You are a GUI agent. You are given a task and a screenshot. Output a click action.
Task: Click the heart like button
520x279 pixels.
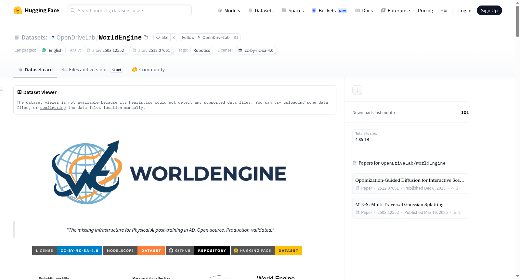(162, 37)
